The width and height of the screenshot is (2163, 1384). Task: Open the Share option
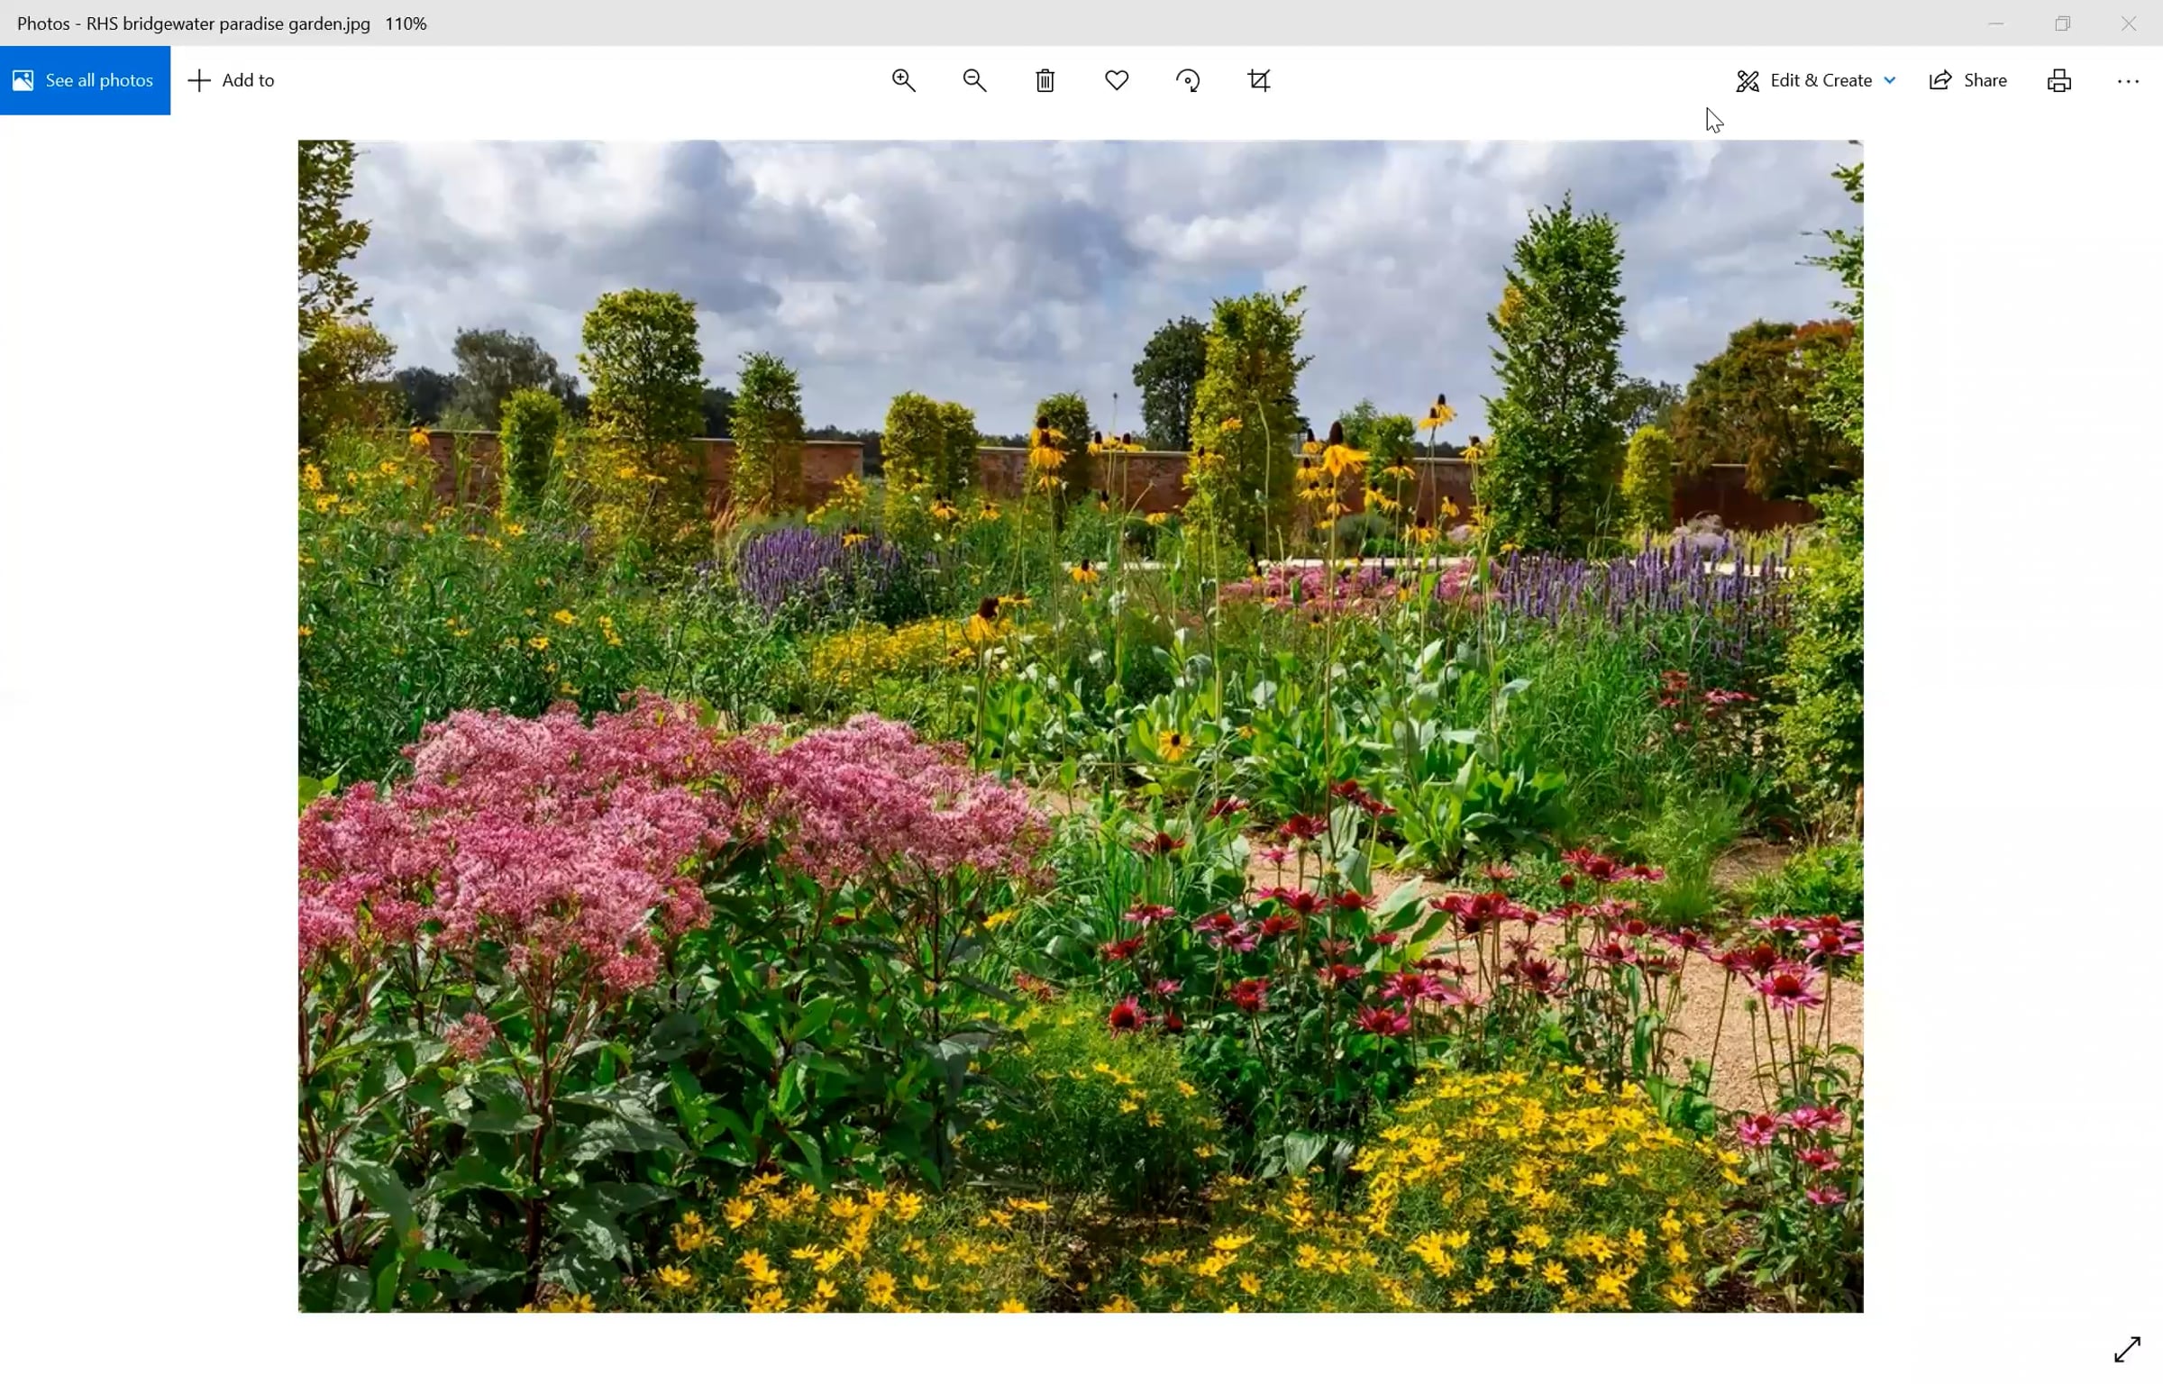(1967, 80)
